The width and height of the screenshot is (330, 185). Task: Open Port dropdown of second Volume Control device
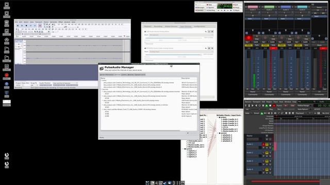(181, 51)
